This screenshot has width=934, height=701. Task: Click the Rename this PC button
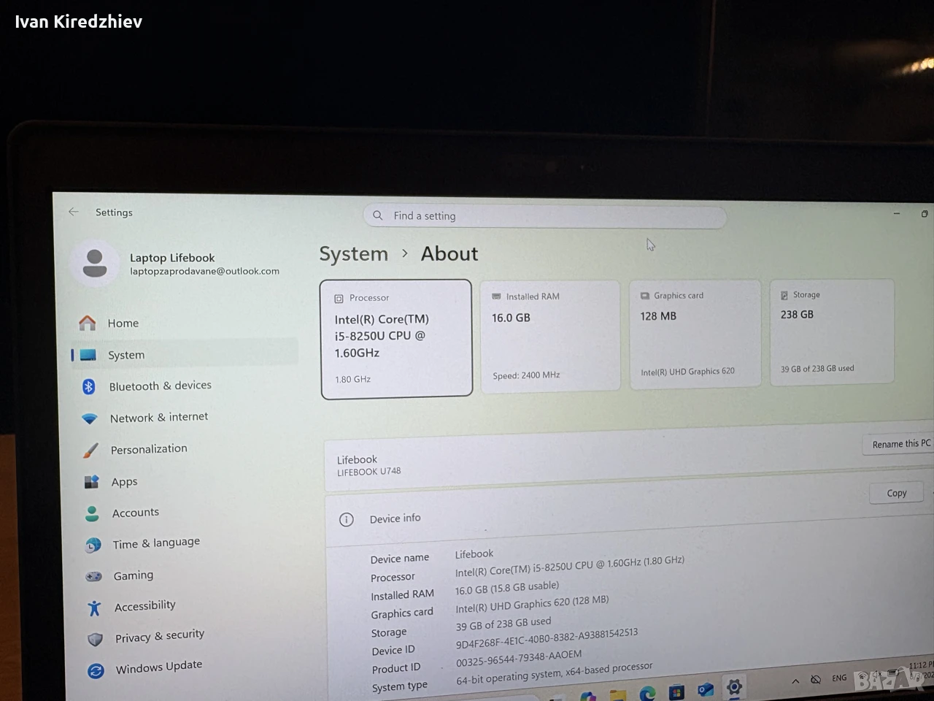tap(900, 444)
